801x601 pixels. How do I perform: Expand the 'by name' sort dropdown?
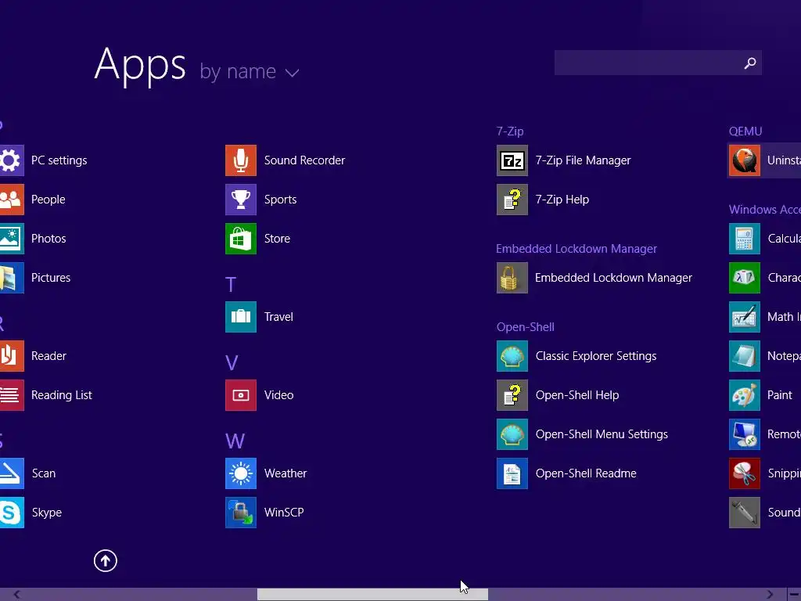point(250,71)
